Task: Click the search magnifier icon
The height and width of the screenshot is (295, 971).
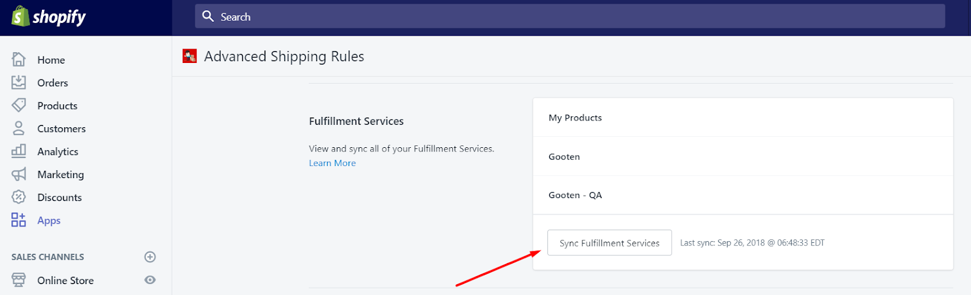Action: click(208, 16)
